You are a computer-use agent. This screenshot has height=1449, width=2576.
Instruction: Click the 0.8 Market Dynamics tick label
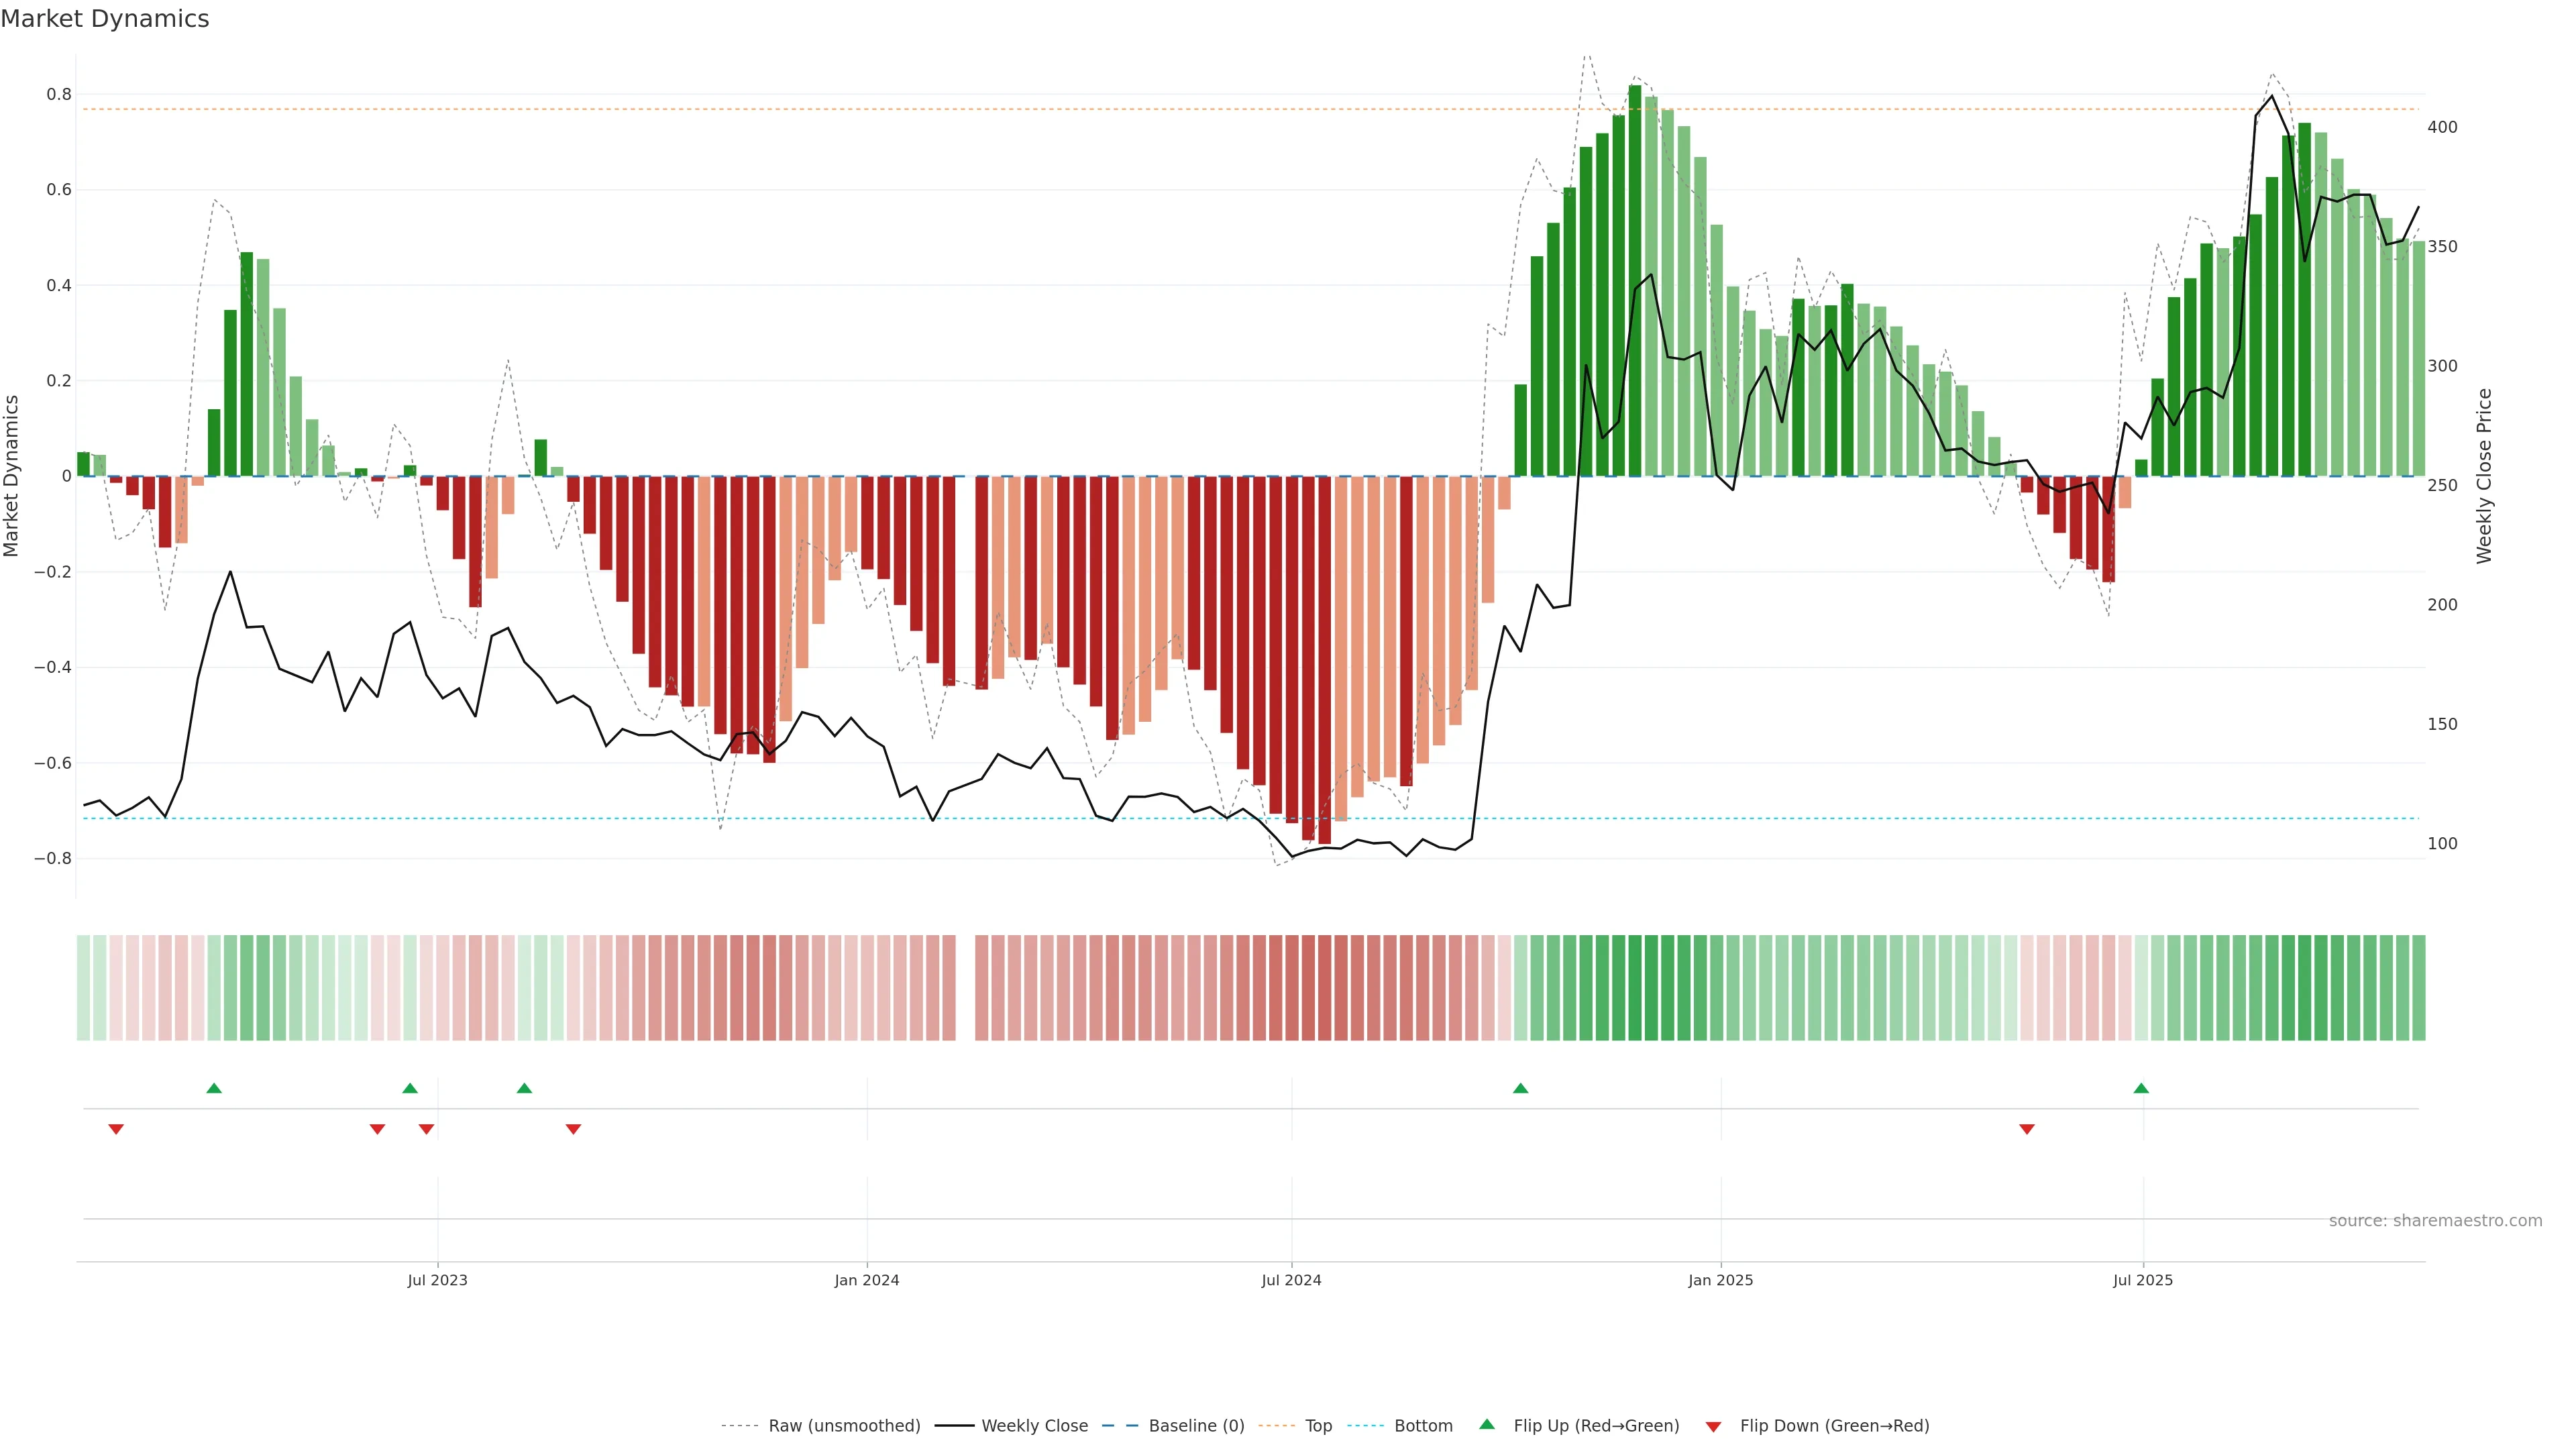59,95
